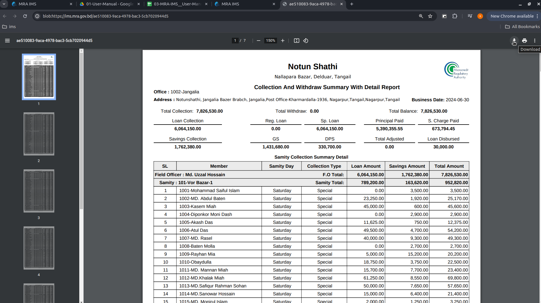Open the ims bookmarks folder
541x303 pixels.
9,27
